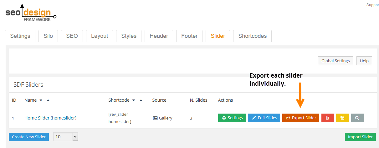Switch to the Settings tab
379x148 pixels.
point(20,36)
